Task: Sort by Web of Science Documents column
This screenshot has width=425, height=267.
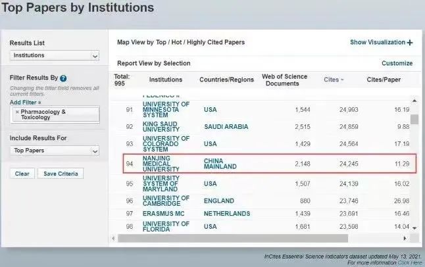Action: pos(286,80)
